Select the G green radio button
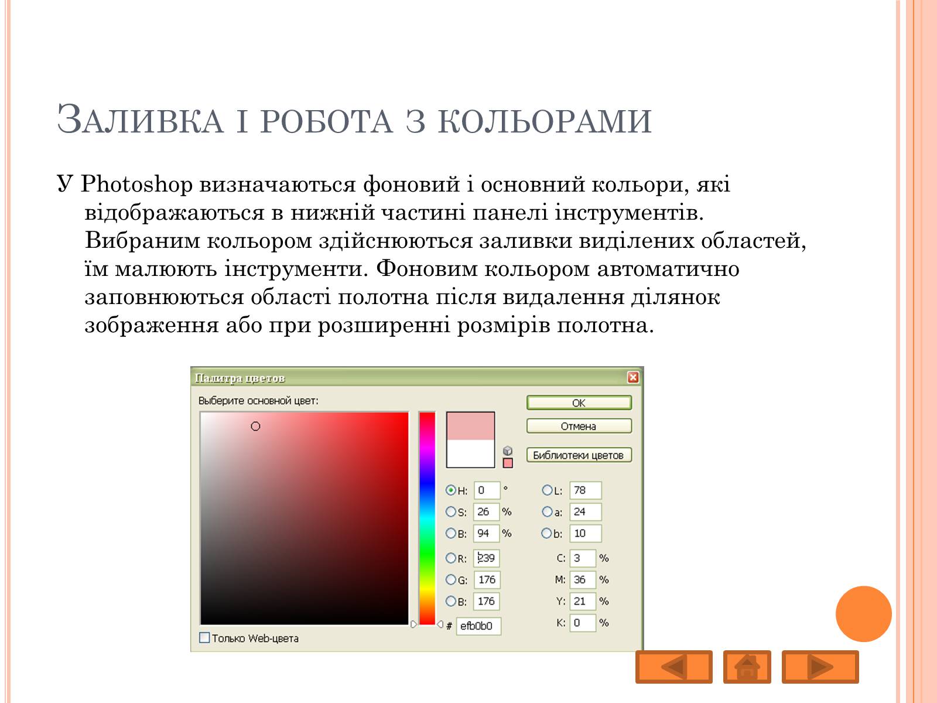This screenshot has height=703, width=937. click(x=450, y=579)
